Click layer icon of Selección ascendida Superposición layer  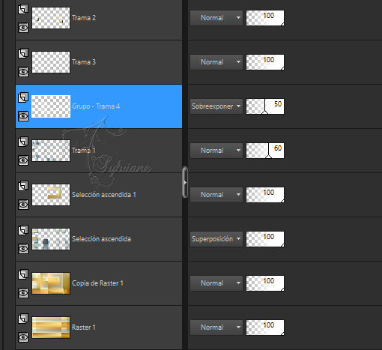[23, 230]
